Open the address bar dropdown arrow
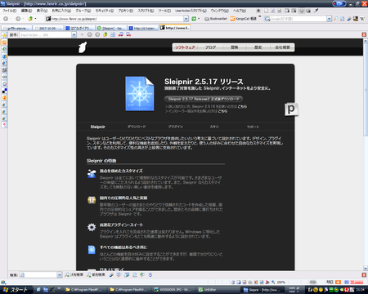The width and height of the screenshot is (368, 294). 186,19
